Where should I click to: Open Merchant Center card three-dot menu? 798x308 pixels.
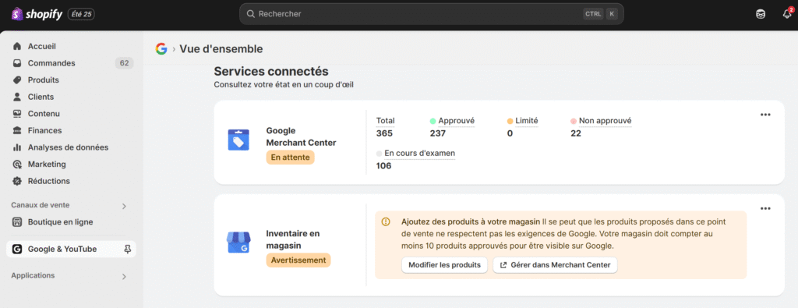(765, 115)
